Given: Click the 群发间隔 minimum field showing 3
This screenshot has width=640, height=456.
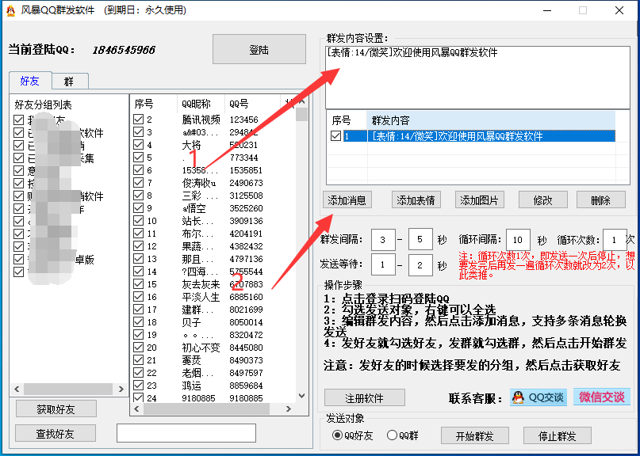Looking at the screenshot, I should [x=383, y=240].
